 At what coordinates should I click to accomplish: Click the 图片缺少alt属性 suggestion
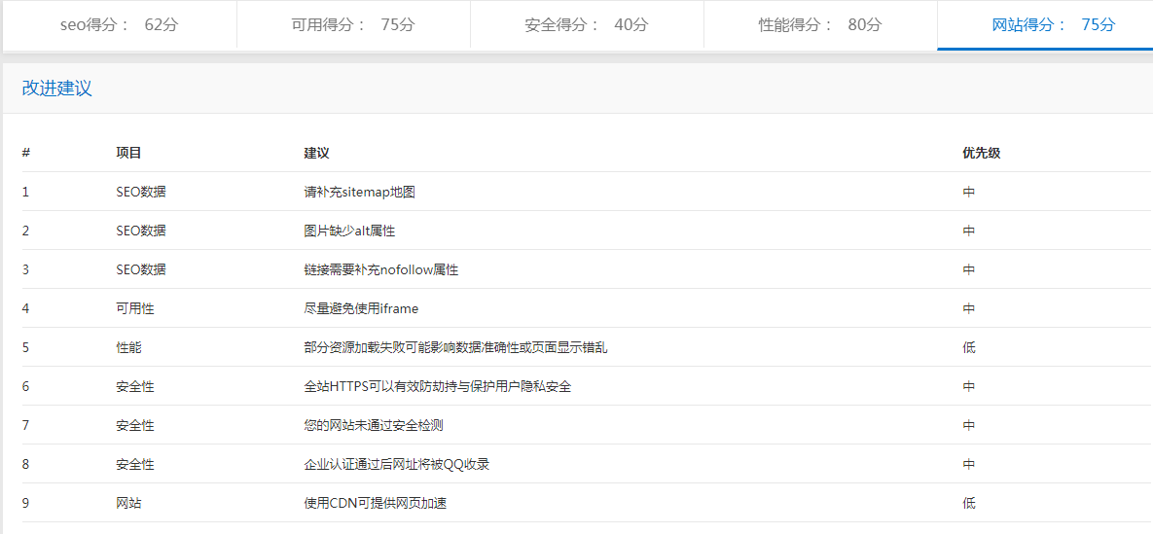click(x=349, y=231)
